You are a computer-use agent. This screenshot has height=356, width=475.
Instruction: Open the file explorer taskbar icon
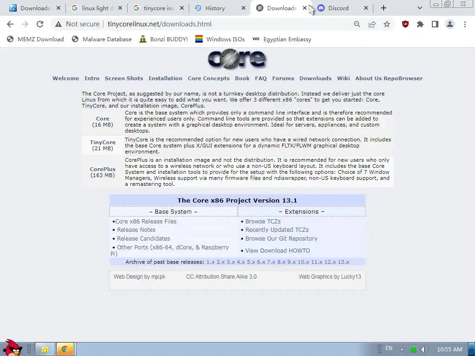click(x=45, y=350)
